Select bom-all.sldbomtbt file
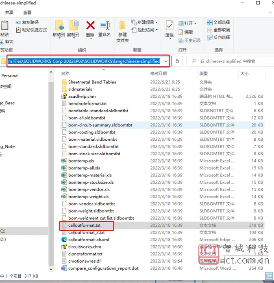274x283 pixels. tap(87, 118)
